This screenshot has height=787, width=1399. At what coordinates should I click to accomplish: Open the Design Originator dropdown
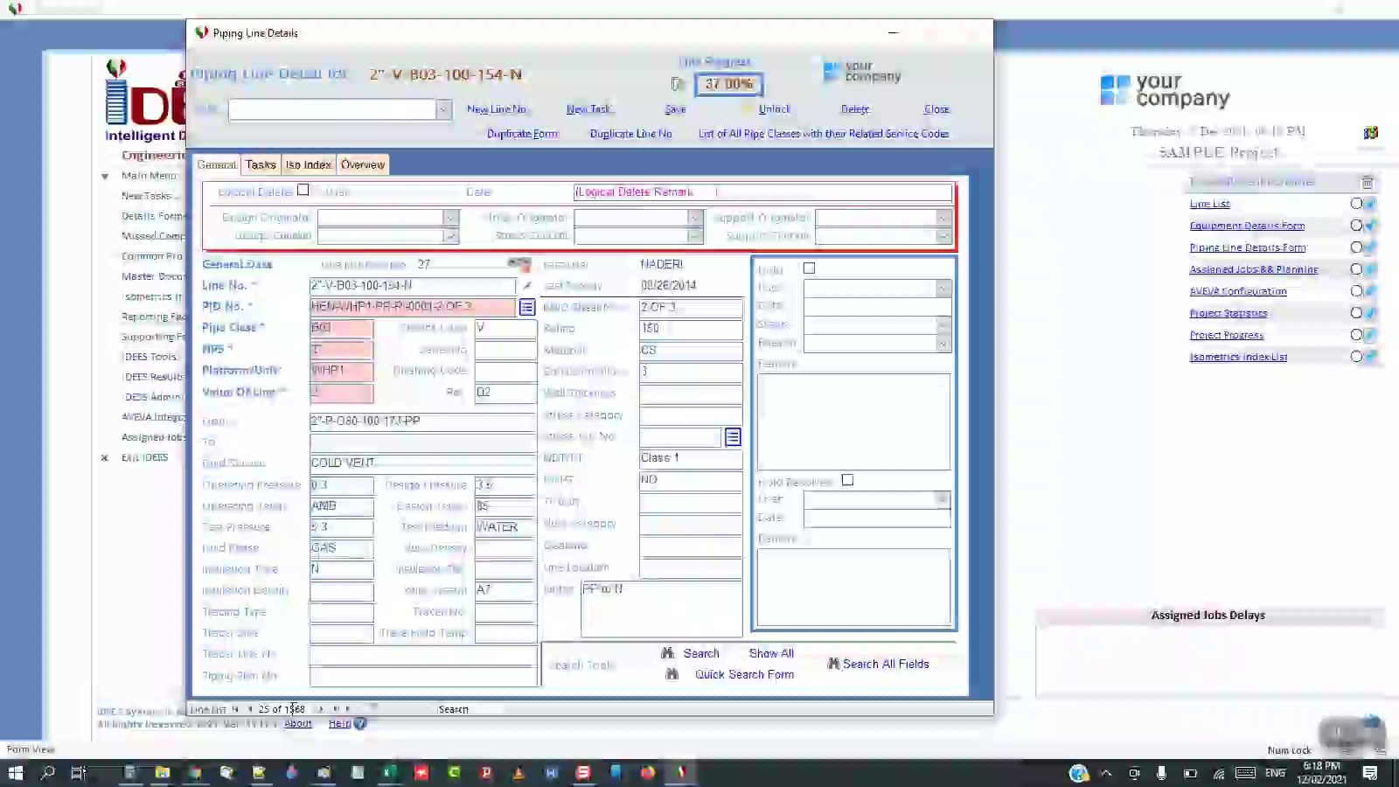point(450,217)
